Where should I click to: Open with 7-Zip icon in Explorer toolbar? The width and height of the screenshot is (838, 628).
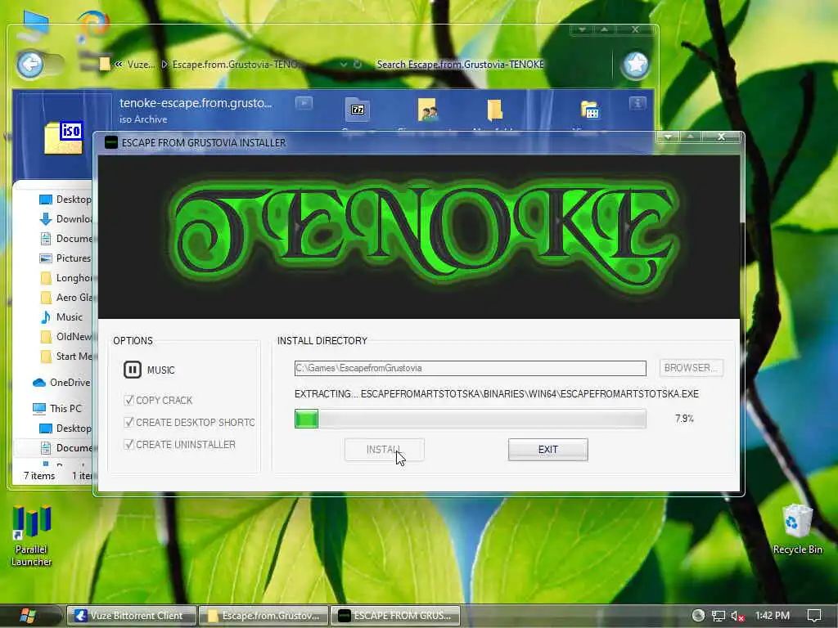point(358,110)
